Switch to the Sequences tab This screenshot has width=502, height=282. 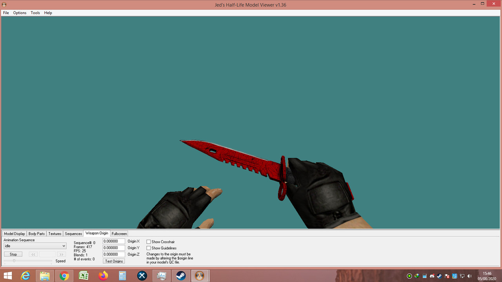(x=73, y=234)
